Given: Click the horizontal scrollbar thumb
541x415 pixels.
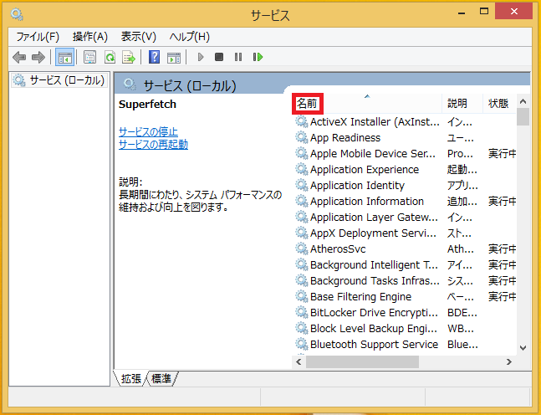Looking at the screenshot, I should click(x=362, y=361).
